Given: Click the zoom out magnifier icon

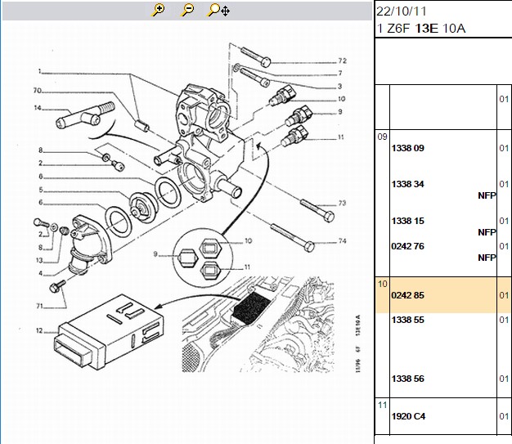Looking at the screenshot, I should click(187, 10).
